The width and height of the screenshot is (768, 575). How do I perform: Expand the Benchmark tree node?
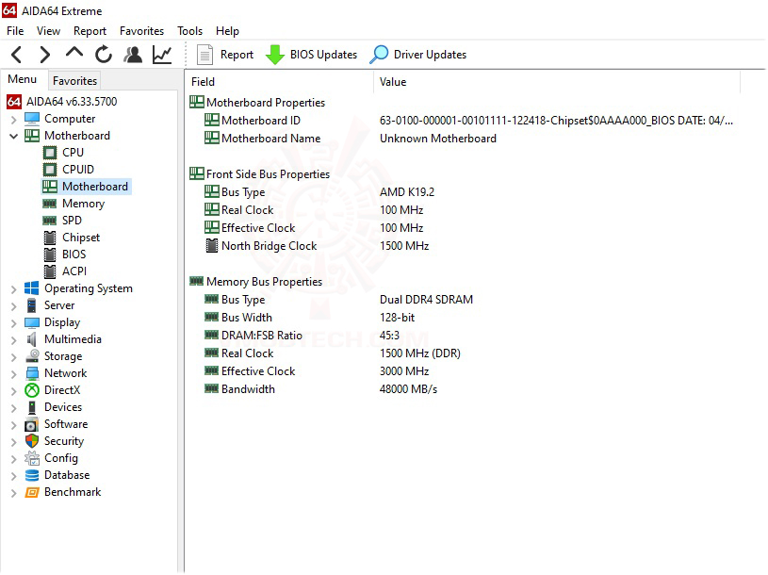(x=14, y=493)
